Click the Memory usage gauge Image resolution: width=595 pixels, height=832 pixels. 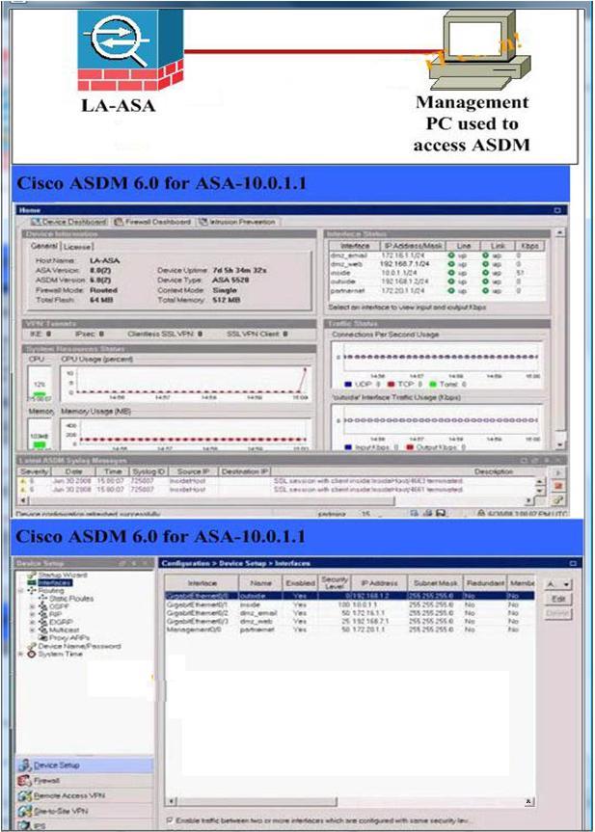pos(40,434)
